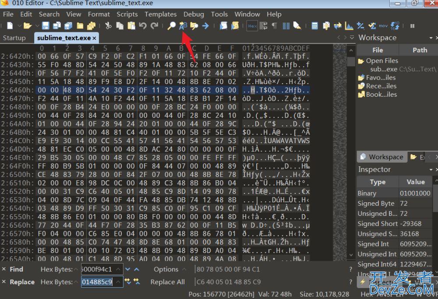This screenshot has width=438, height=299.
Task: Open the Search menu
Action: [49, 14]
